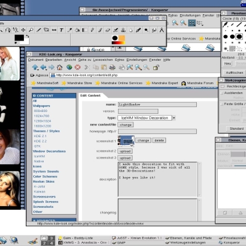Go Home in KDE-Look Konqueror toolbar
Screen dimensions: 246x246
(x=60, y=67)
